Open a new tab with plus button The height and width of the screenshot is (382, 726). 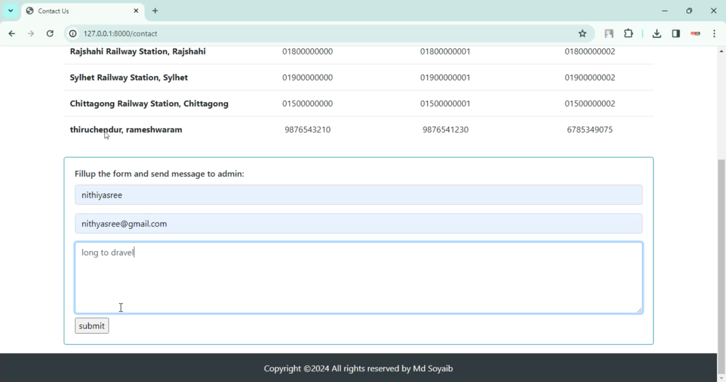(155, 11)
